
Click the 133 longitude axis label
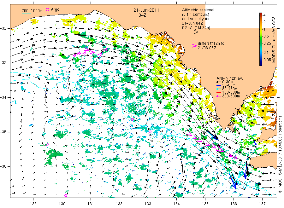(x=148, y=204)
